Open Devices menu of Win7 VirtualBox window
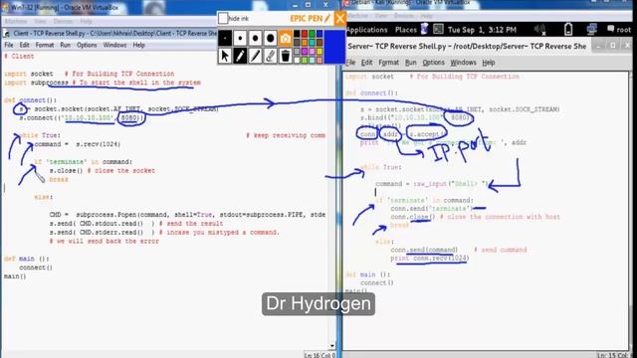 click(x=63, y=21)
